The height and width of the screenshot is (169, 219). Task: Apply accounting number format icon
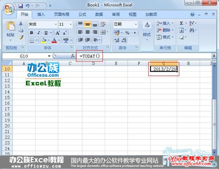(117, 33)
